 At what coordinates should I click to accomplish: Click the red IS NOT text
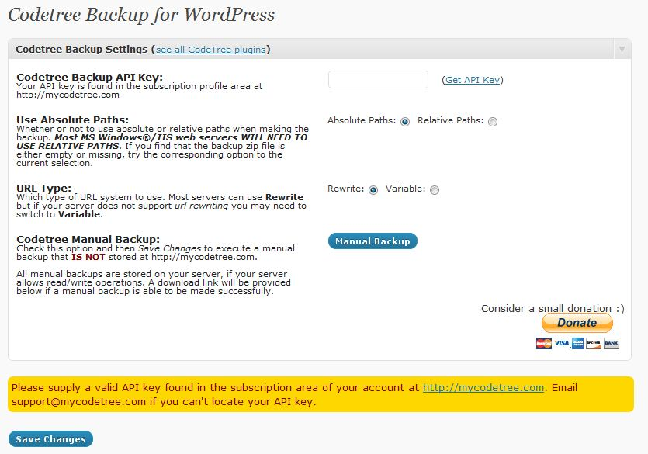click(88, 257)
